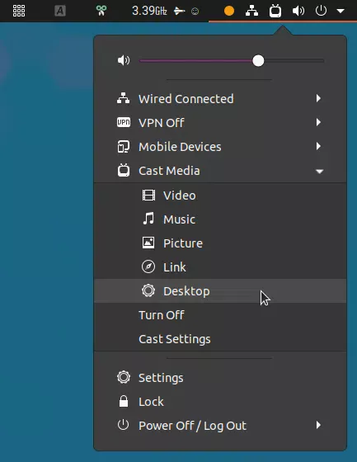
Task: Choose Picture in Cast Media
Action: 220,243
